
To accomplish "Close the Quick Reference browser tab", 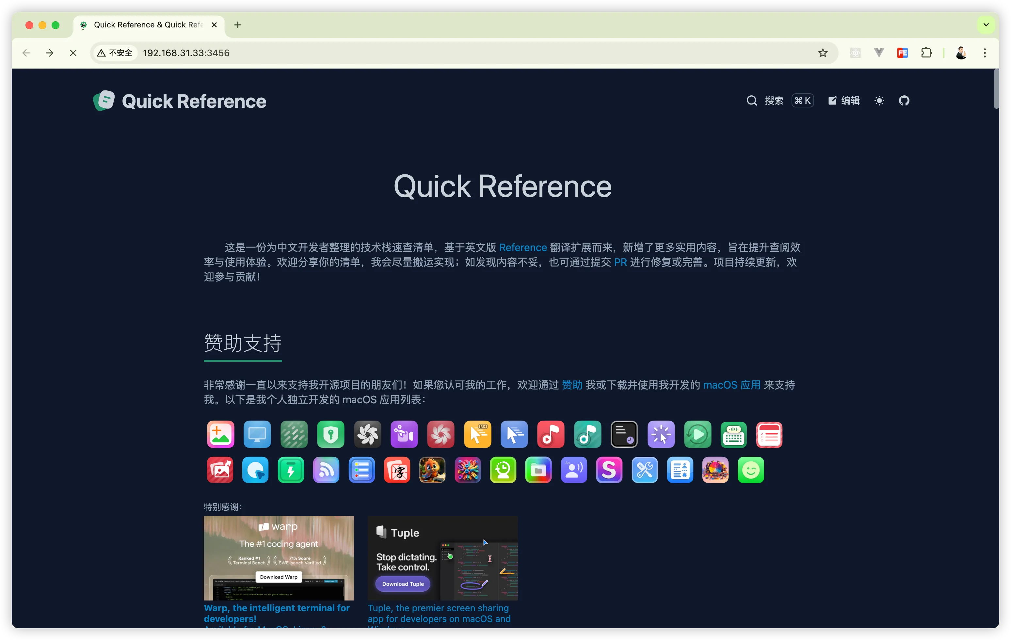I will coord(214,25).
